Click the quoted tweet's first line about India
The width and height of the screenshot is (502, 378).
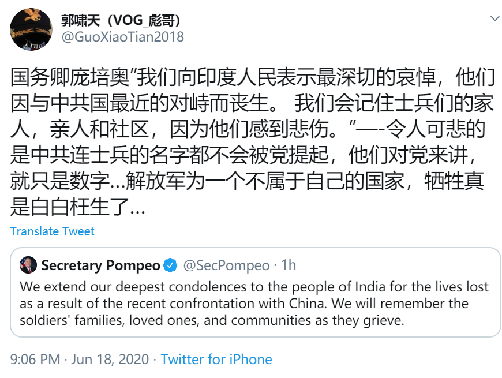pos(254,287)
